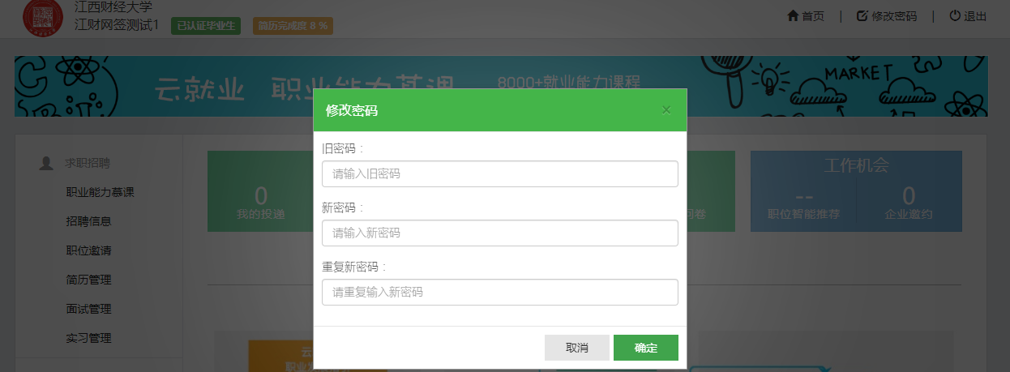
Task: Close the 修改密码 dialog with X
Action: 666,110
